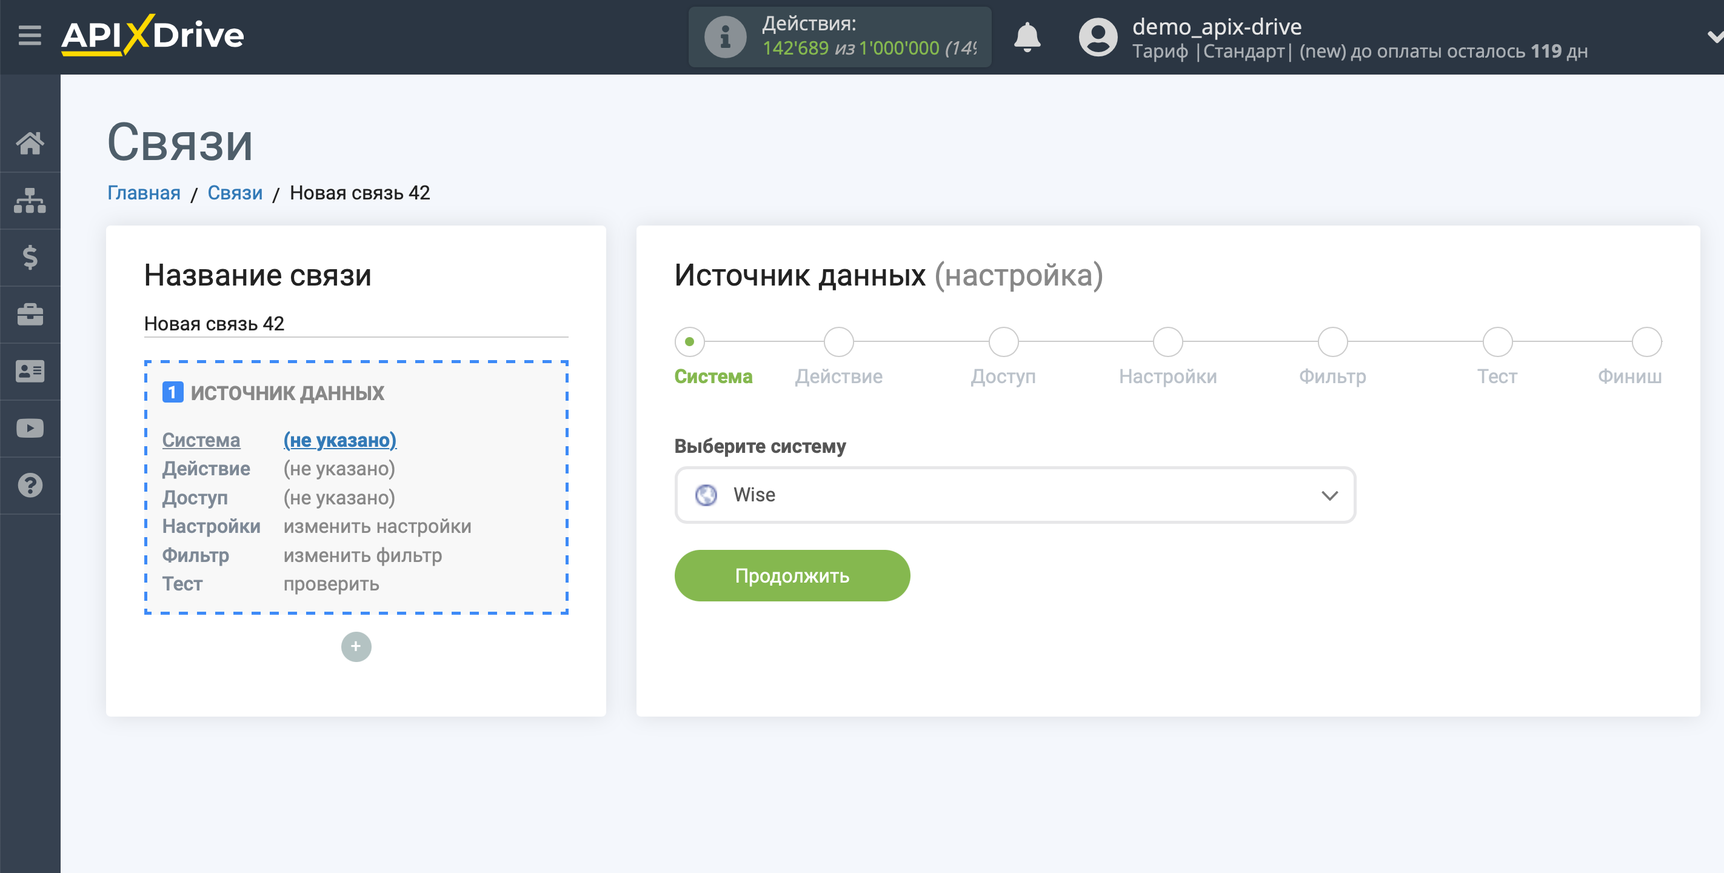Click the actions counter 142'689

(x=795, y=48)
